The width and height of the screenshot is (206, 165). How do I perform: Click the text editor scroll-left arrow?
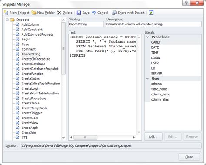point(71,138)
